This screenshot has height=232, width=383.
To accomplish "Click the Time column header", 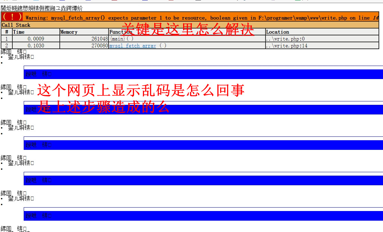I will pos(17,32).
